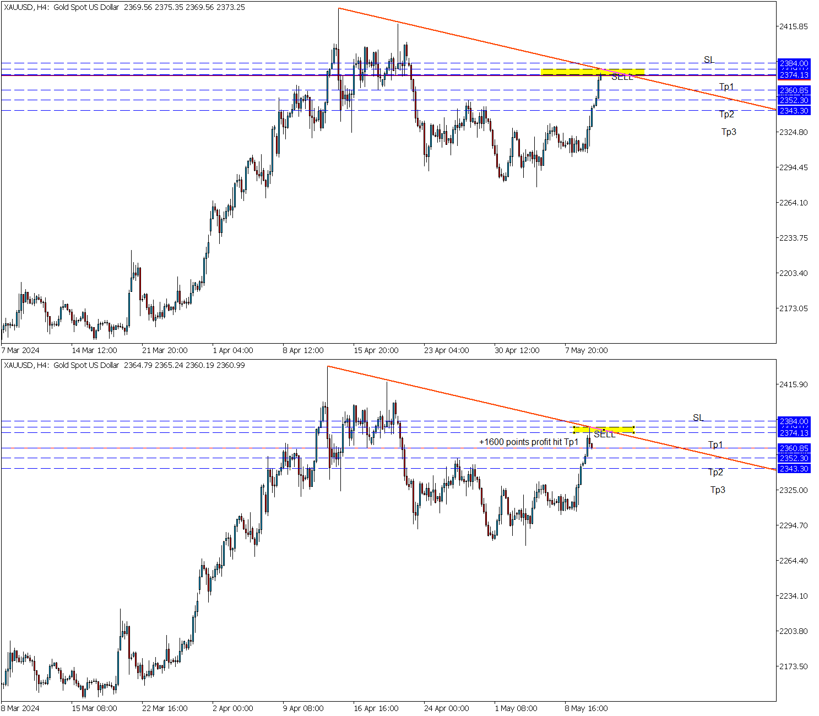
Task: Click the SL label in the upper chart
Action: (709, 59)
